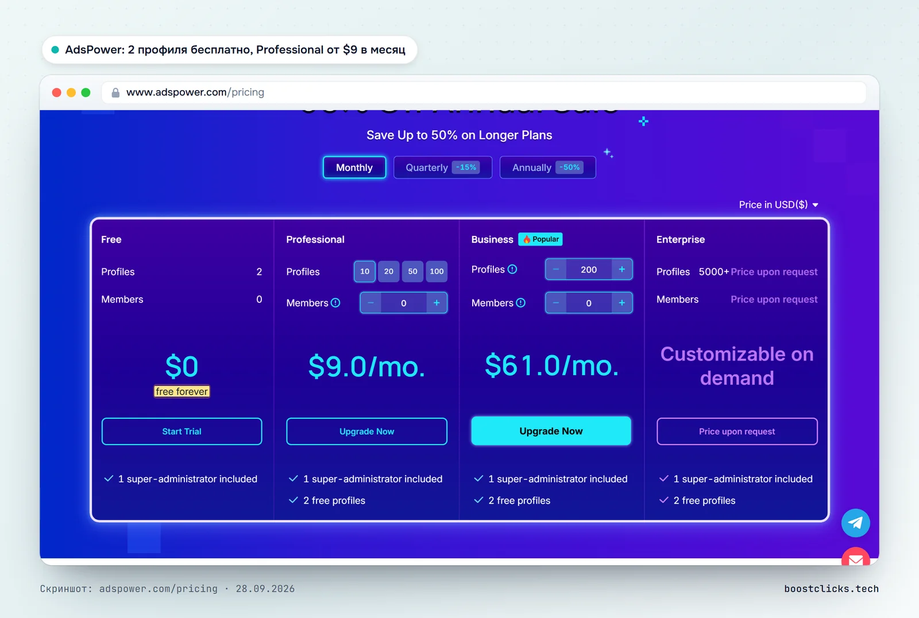Decrease Business Profiles with minus
Screen dimensions: 919x618
555,269
